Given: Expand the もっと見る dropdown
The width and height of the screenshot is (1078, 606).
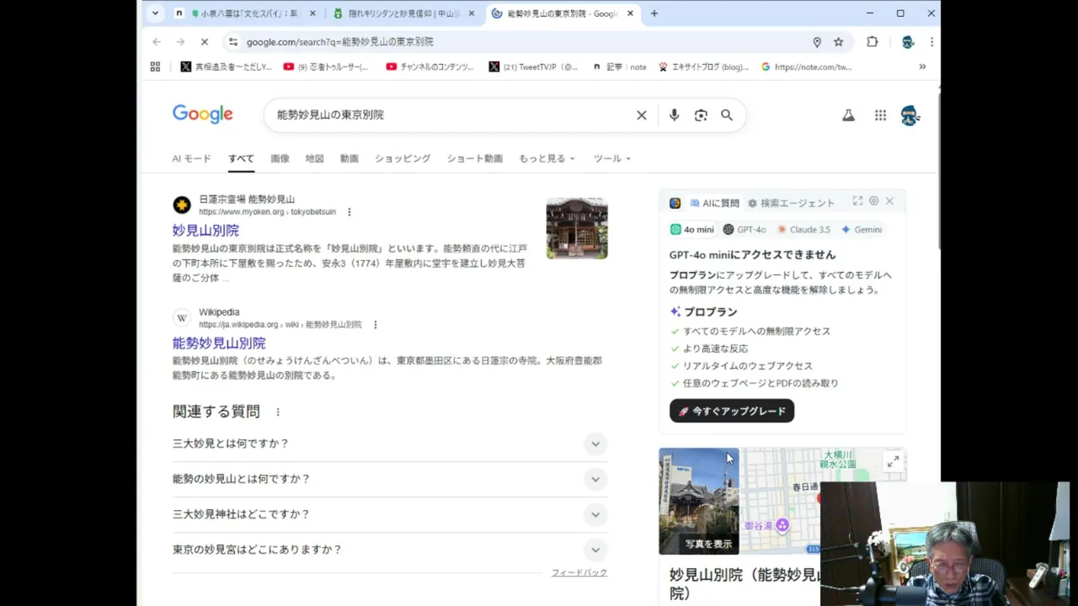Looking at the screenshot, I should tap(547, 158).
